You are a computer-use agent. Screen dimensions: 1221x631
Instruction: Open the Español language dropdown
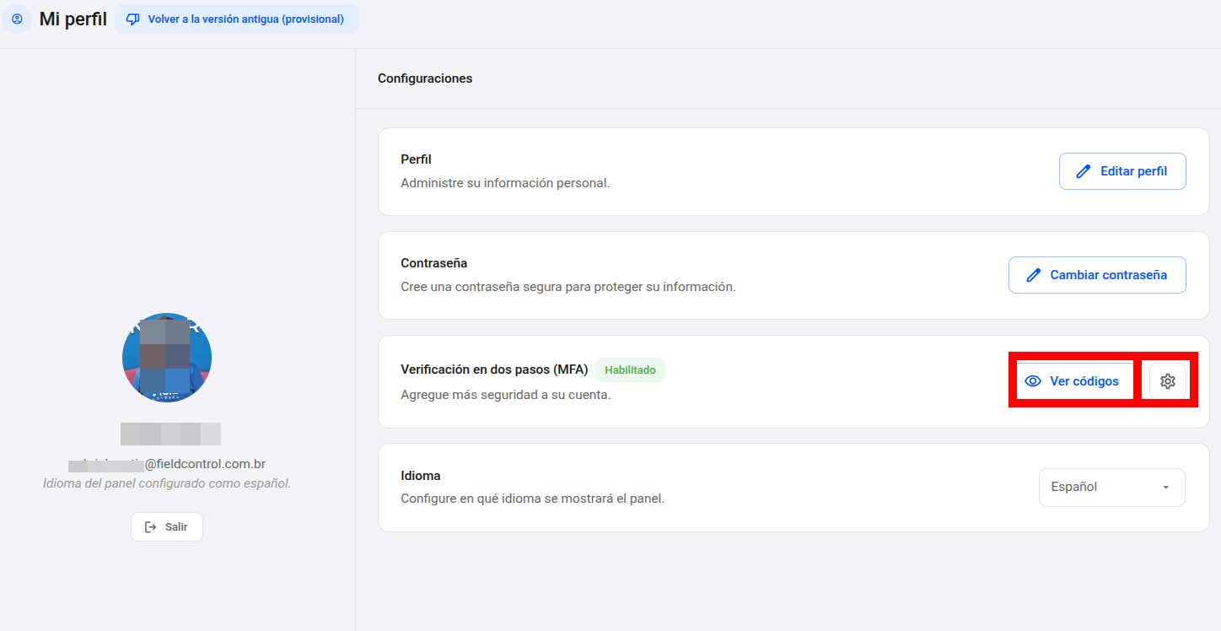[1112, 488]
